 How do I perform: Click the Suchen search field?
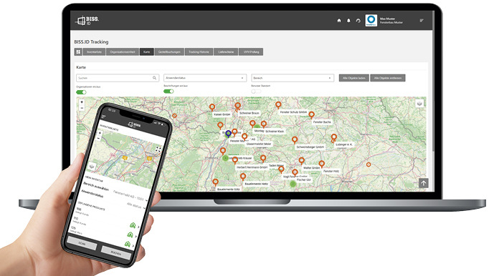[x=118, y=78]
